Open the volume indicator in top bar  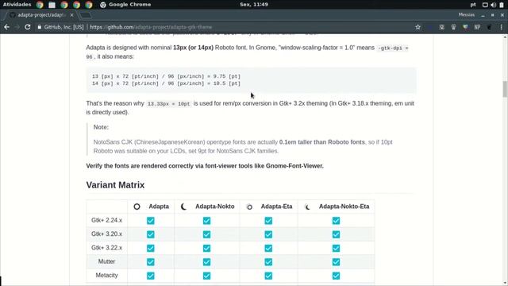click(493, 5)
